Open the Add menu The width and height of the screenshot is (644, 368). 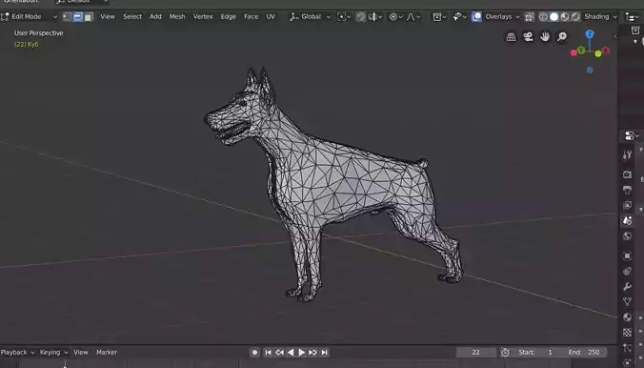pyautogui.click(x=155, y=17)
